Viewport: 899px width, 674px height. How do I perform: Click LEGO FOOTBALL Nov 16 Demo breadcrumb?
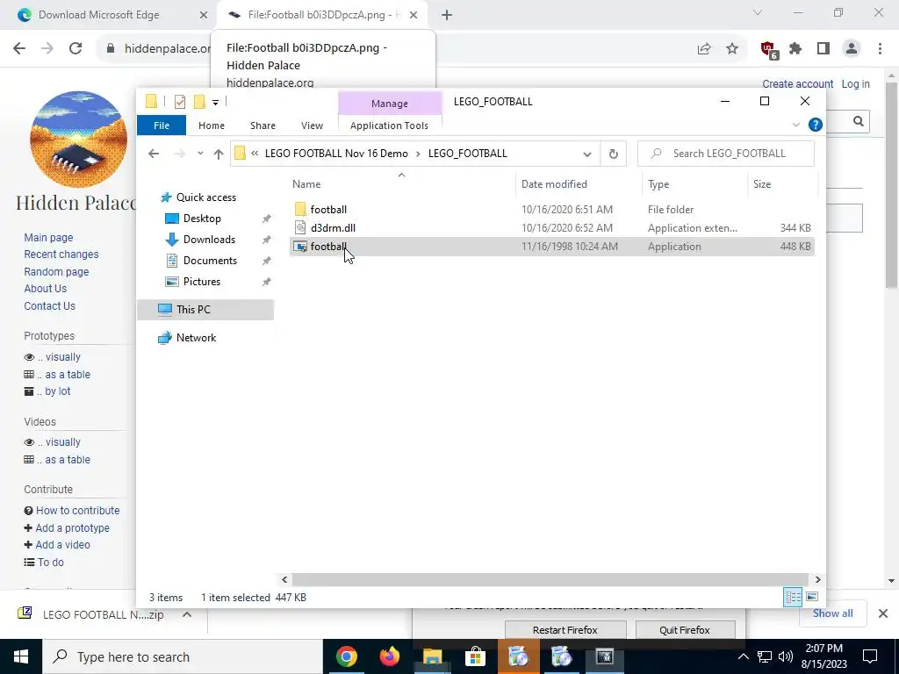pyautogui.click(x=336, y=154)
